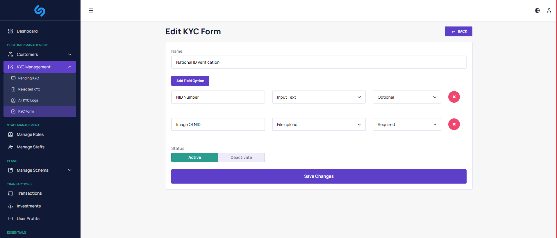Switch status to Deactivate

click(241, 157)
